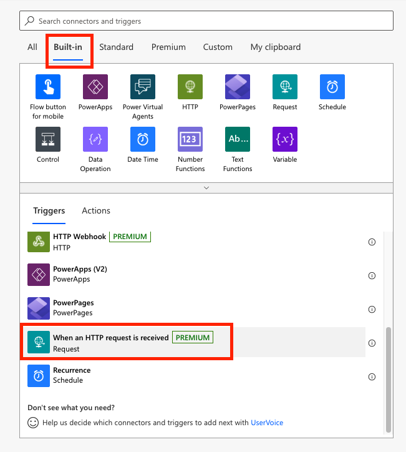This screenshot has height=452, width=406.
Task: Click the HTTP Webhook trigger icon
Action: [x=39, y=241]
